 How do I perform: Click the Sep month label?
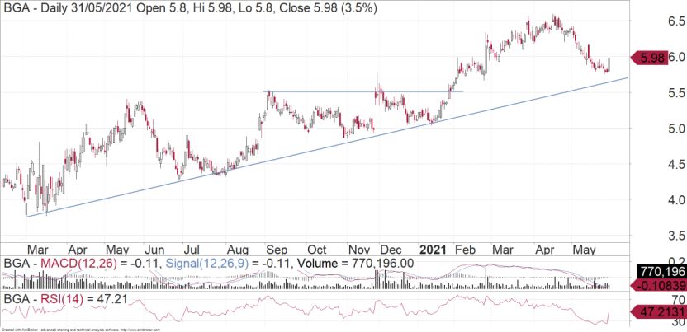277,250
